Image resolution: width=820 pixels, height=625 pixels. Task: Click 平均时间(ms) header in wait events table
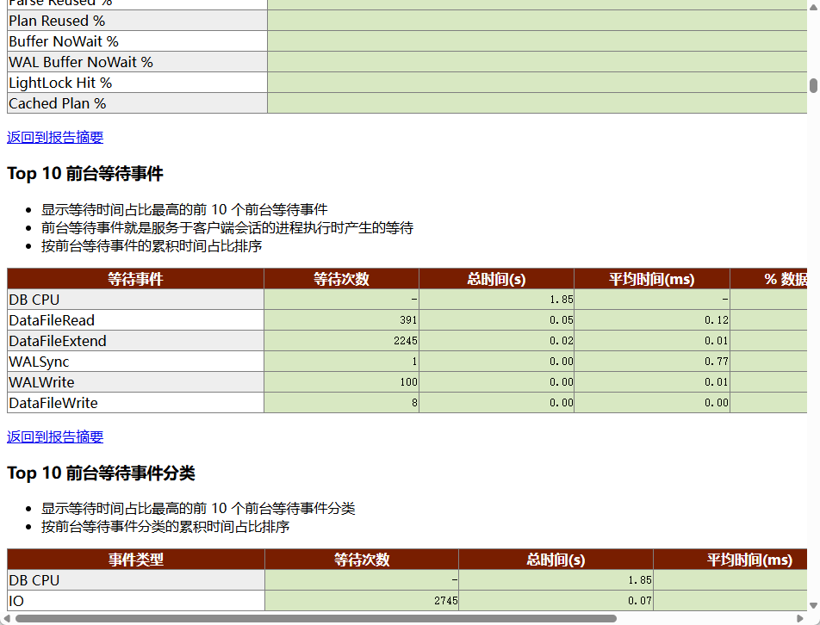tap(651, 279)
